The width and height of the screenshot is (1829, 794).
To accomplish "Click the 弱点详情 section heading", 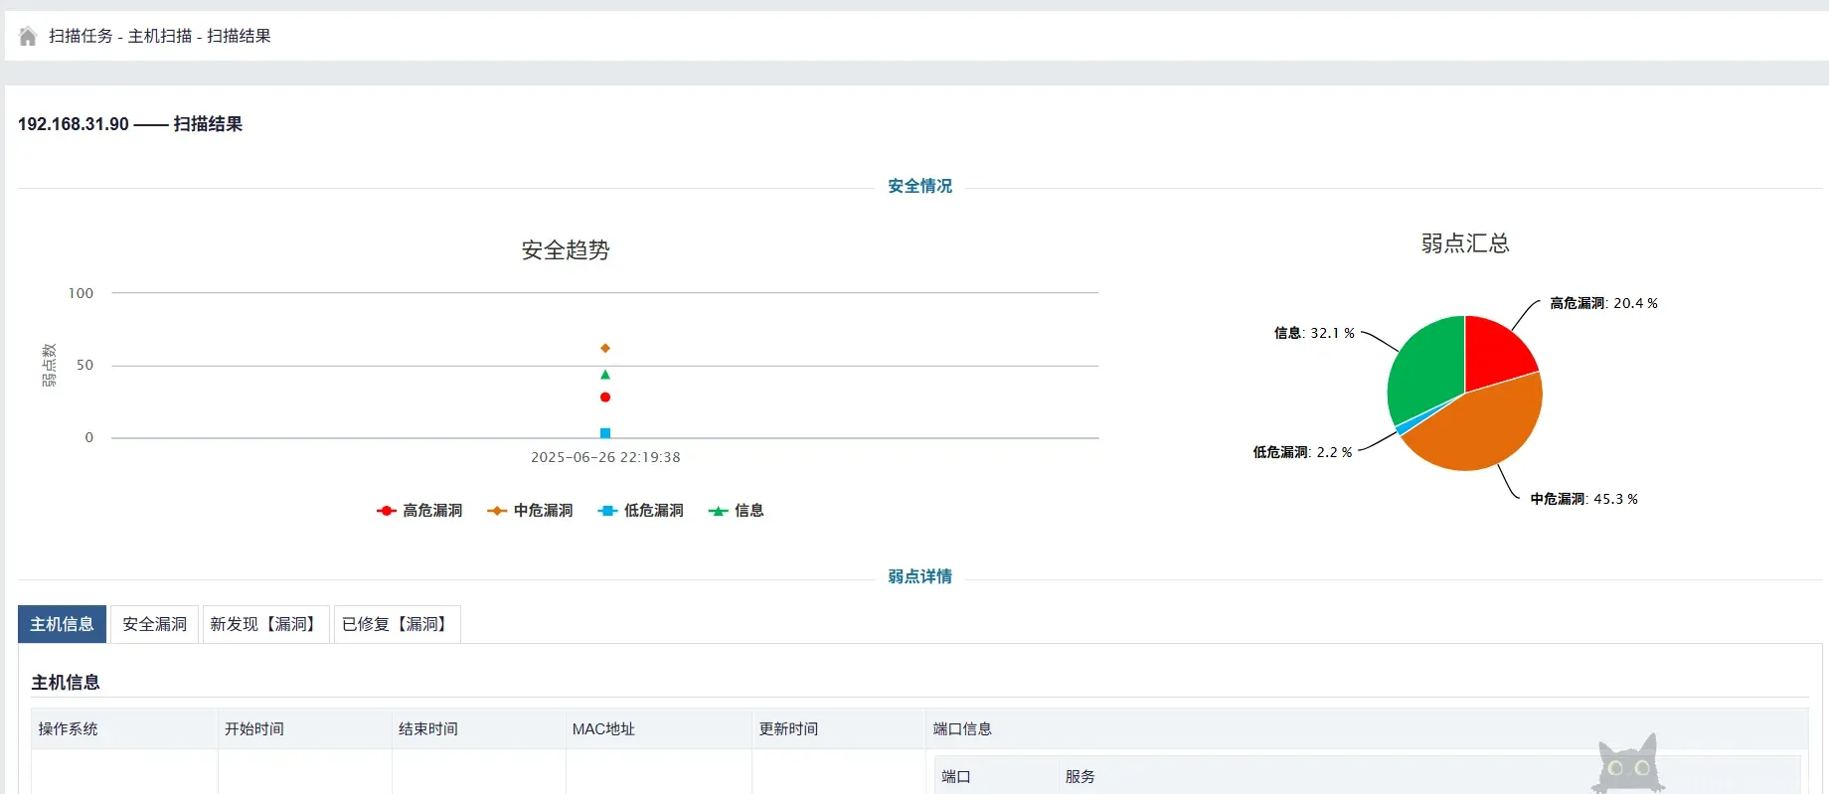I will point(919,576).
